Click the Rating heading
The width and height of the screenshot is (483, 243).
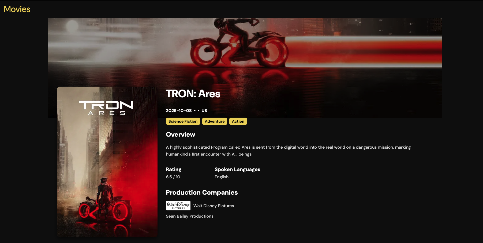174,169
